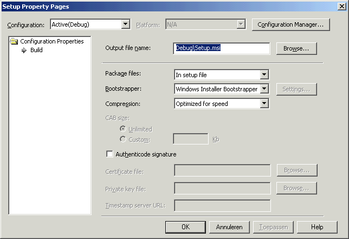The width and height of the screenshot is (349, 239).
Task: Expand the Compression dropdown
Action: pos(264,103)
